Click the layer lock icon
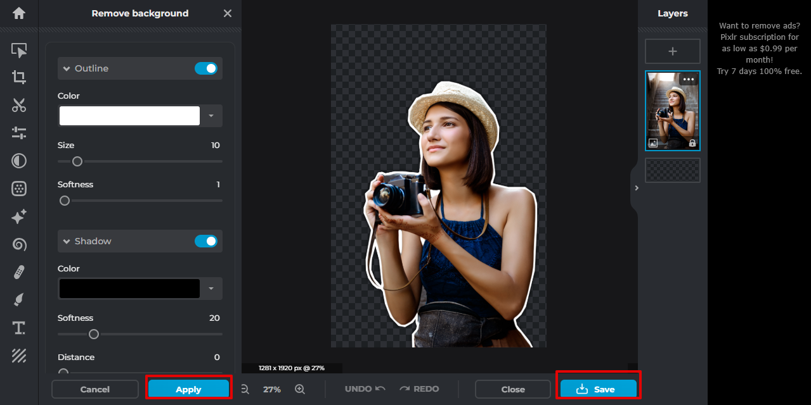The image size is (811, 405). click(x=692, y=143)
